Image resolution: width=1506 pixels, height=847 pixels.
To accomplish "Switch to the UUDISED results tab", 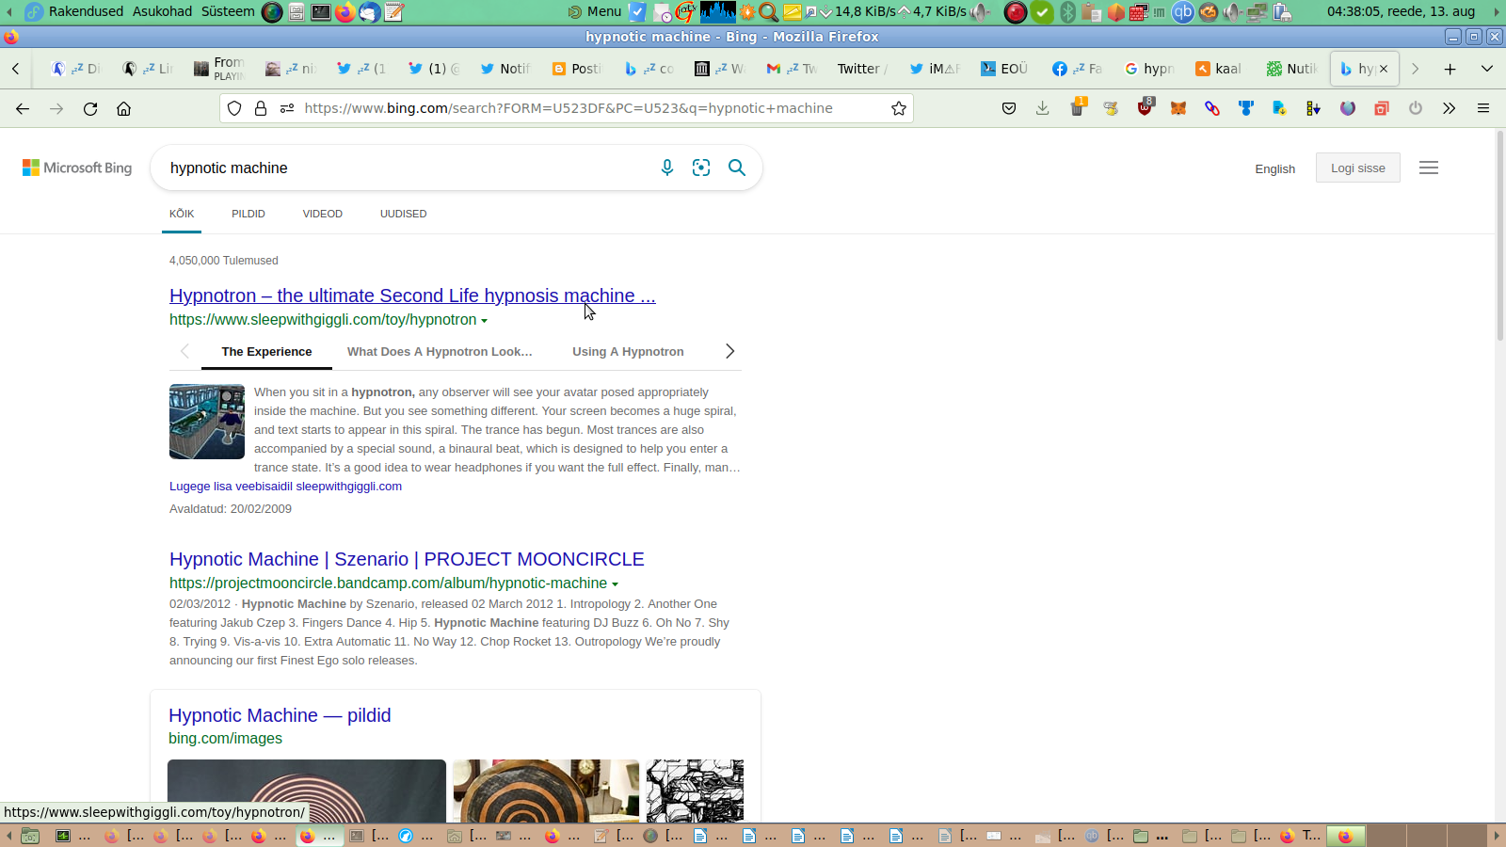I will [x=404, y=214].
